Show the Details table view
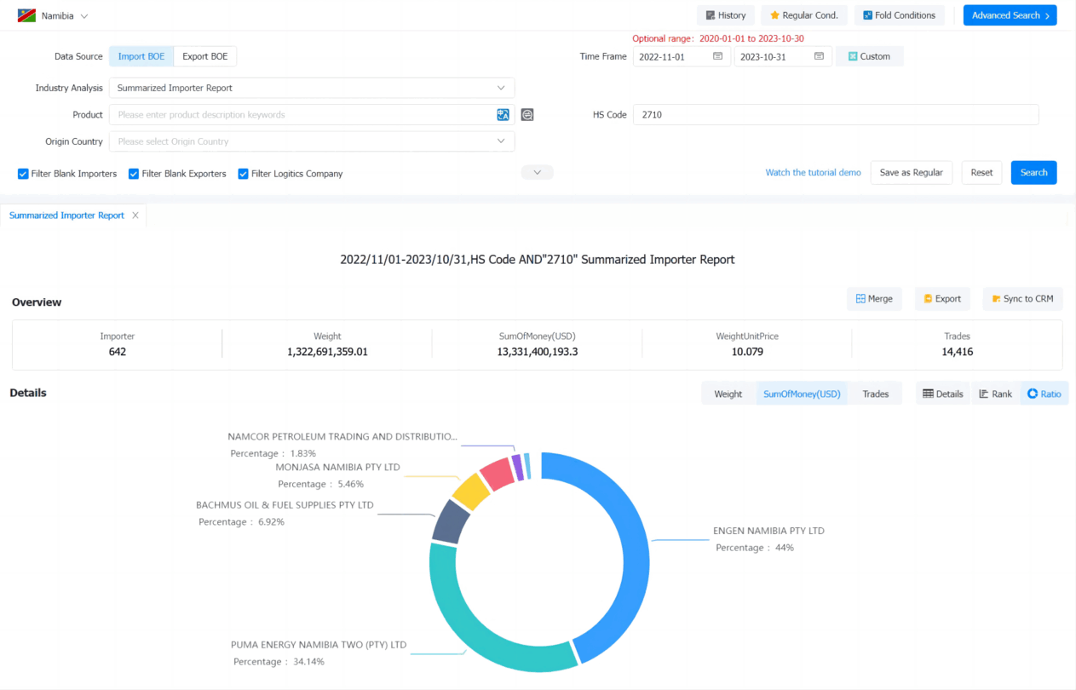Screen dimensions: 1076x690 (942, 394)
